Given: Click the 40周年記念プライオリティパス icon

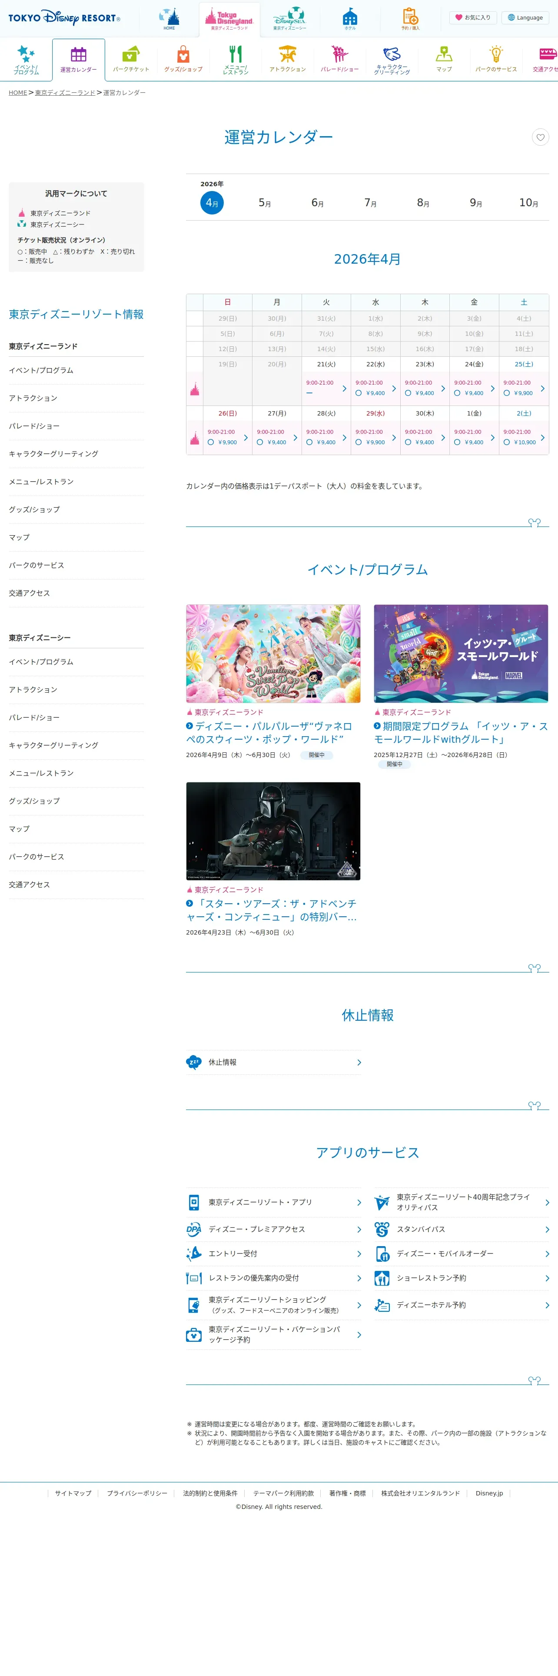Looking at the screenshot, I should tap(382, 1202).
